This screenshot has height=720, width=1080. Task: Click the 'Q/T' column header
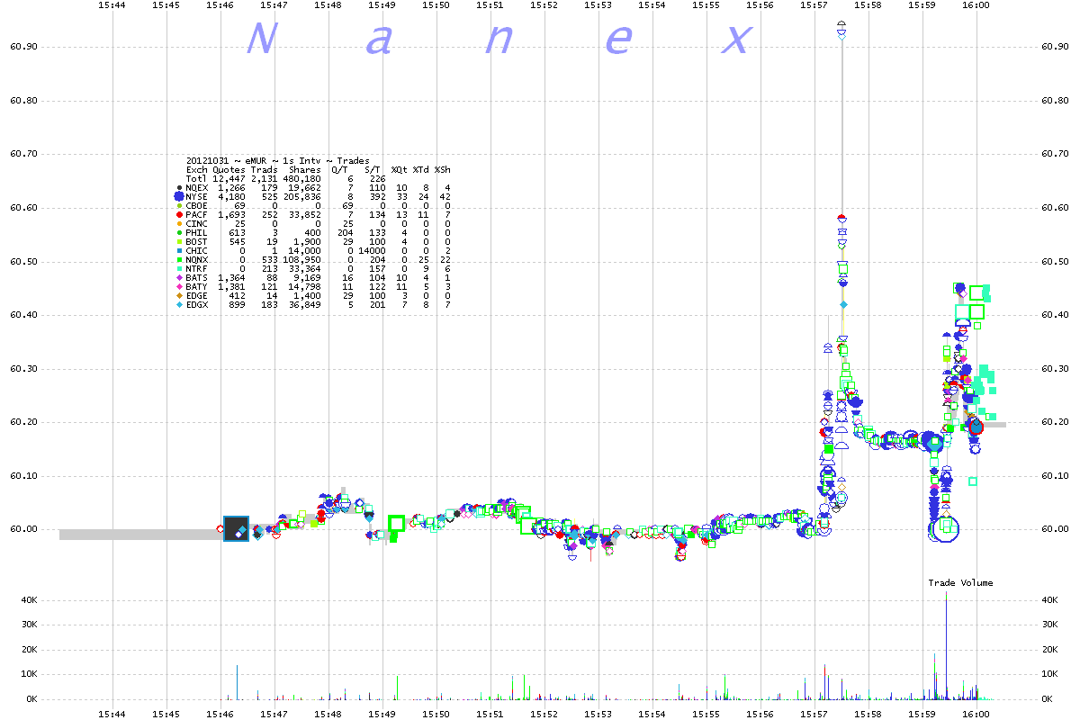pyautogui.click(x=340, y=169)
